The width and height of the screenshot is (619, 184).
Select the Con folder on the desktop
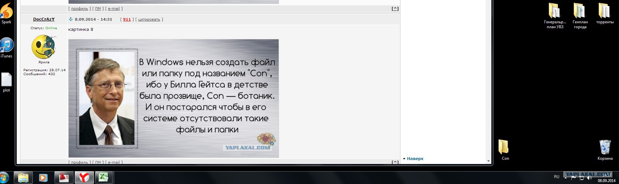point(505,150)
